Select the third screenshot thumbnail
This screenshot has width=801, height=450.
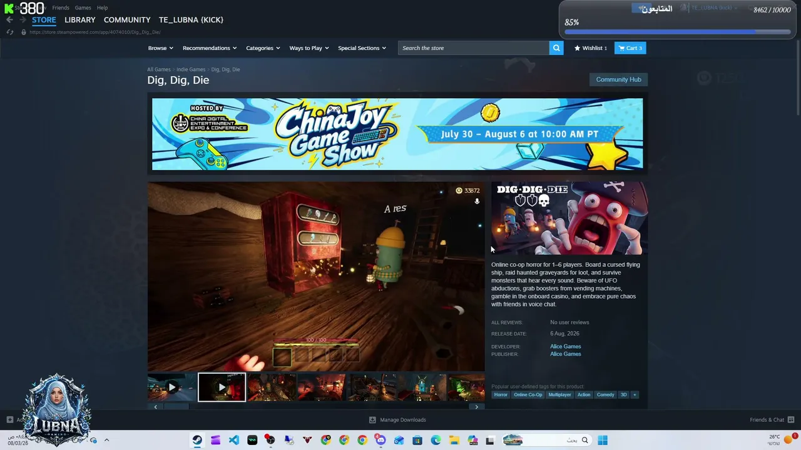pyautogui.click(x=272, y=387)
